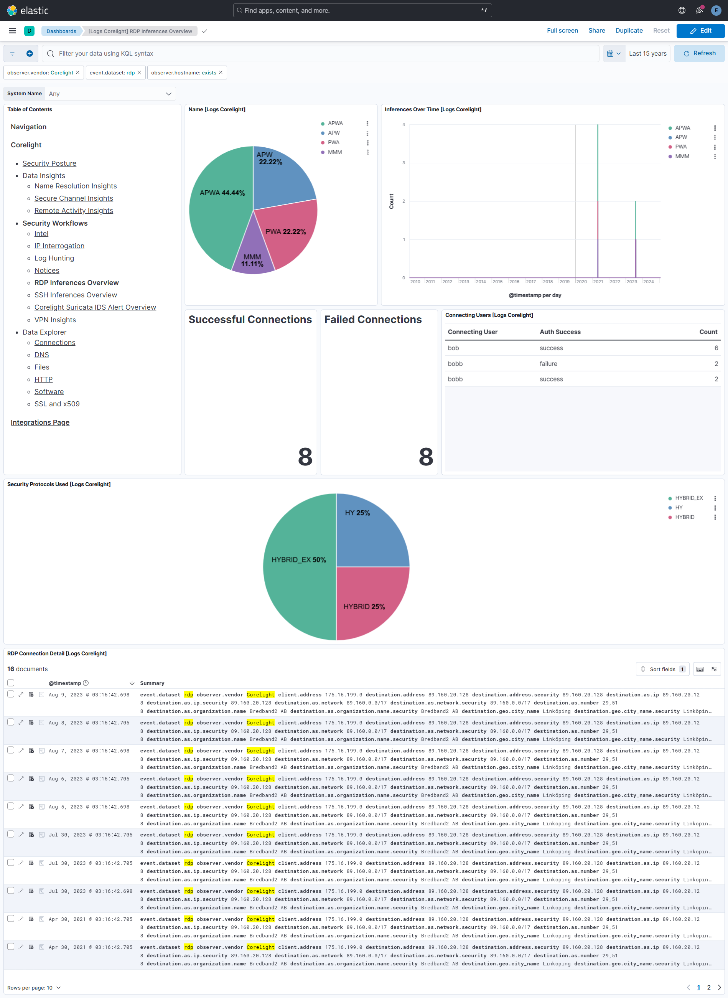Viewport: 728px width, 998px height.
Task: Select the green APWA legend color dot
Action: click(323, 124)
